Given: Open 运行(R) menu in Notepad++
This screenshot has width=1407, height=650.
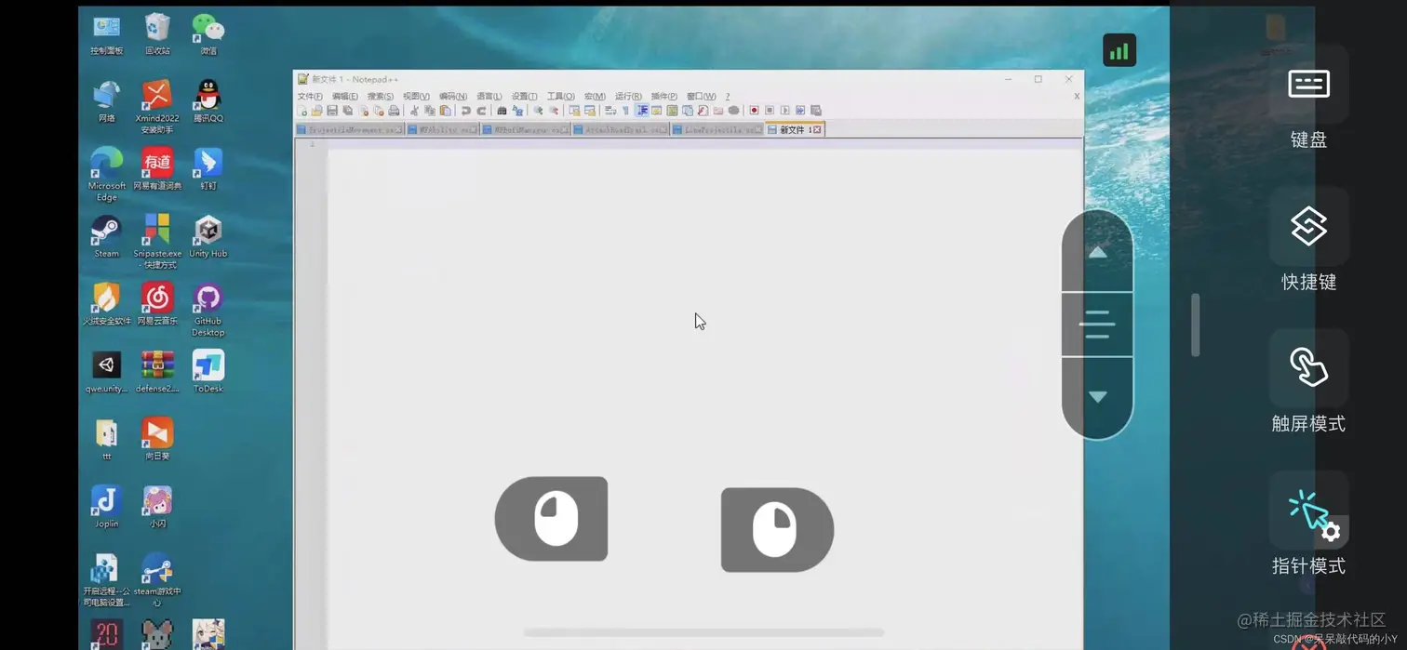Looking at the screenshot, I should (x=628, y=97).
